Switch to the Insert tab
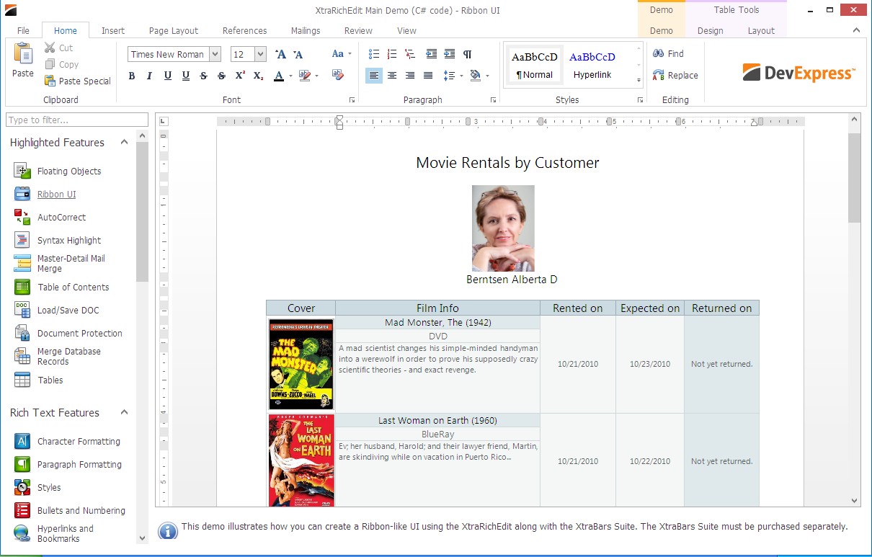The image size is (872, 557). (x=113, y=30)
